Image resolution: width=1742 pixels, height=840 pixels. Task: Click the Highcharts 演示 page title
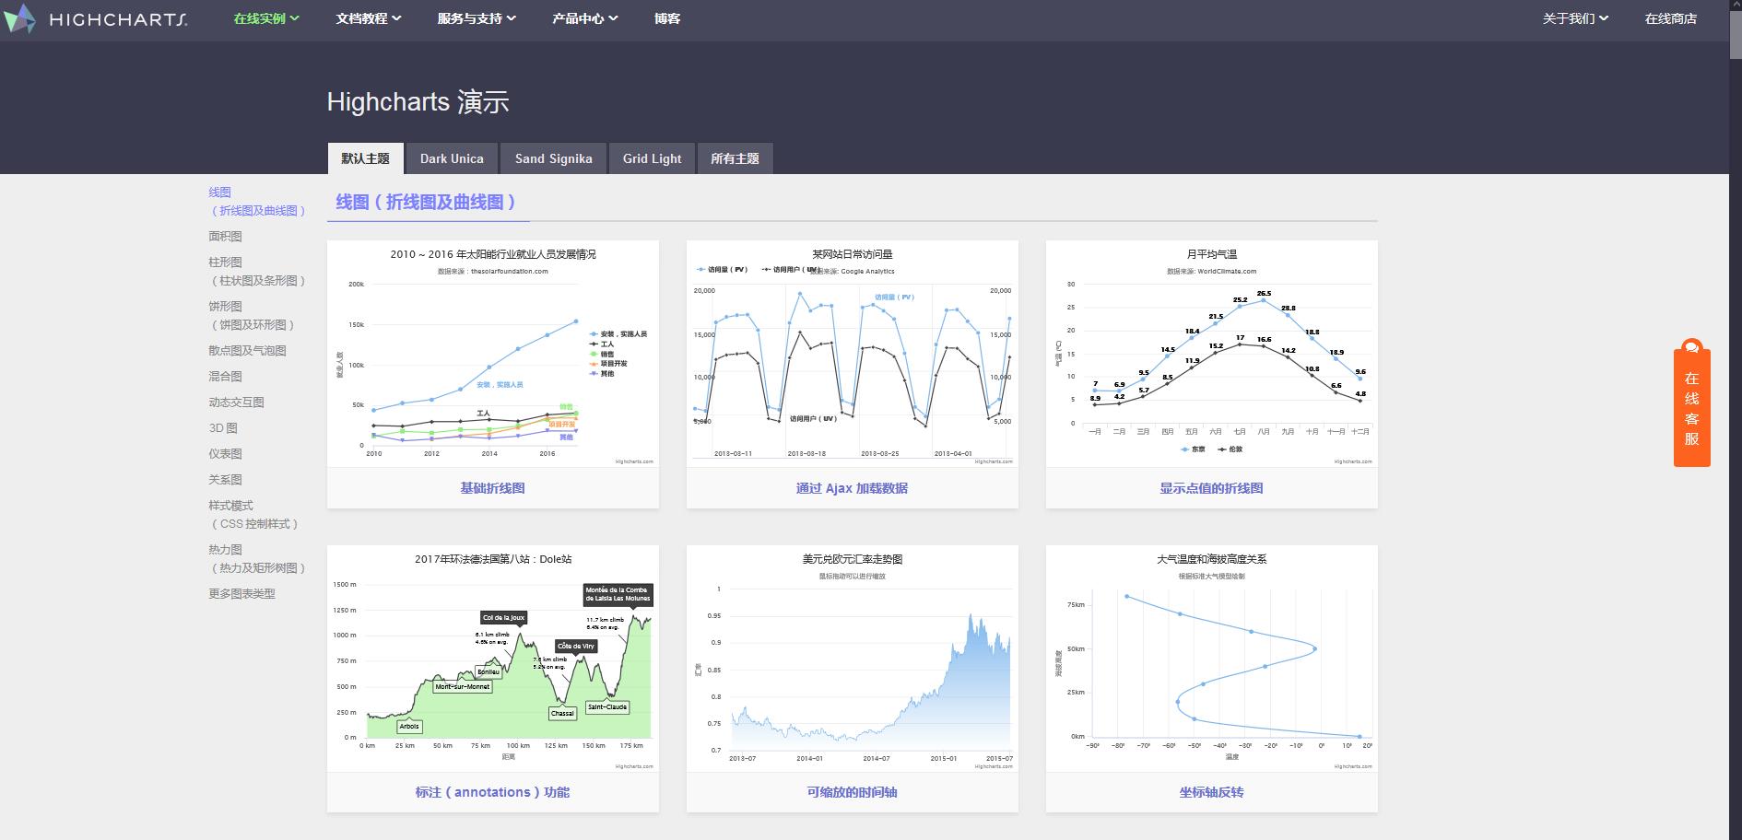418,102
